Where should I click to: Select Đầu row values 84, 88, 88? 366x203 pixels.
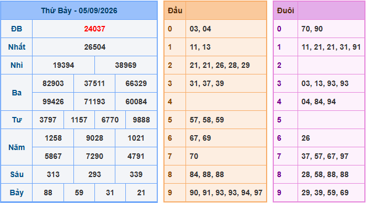(207, 174)
